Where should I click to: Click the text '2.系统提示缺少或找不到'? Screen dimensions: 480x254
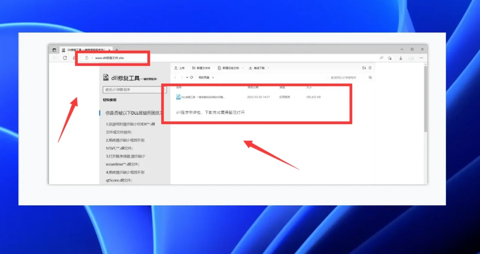(125, 140)
